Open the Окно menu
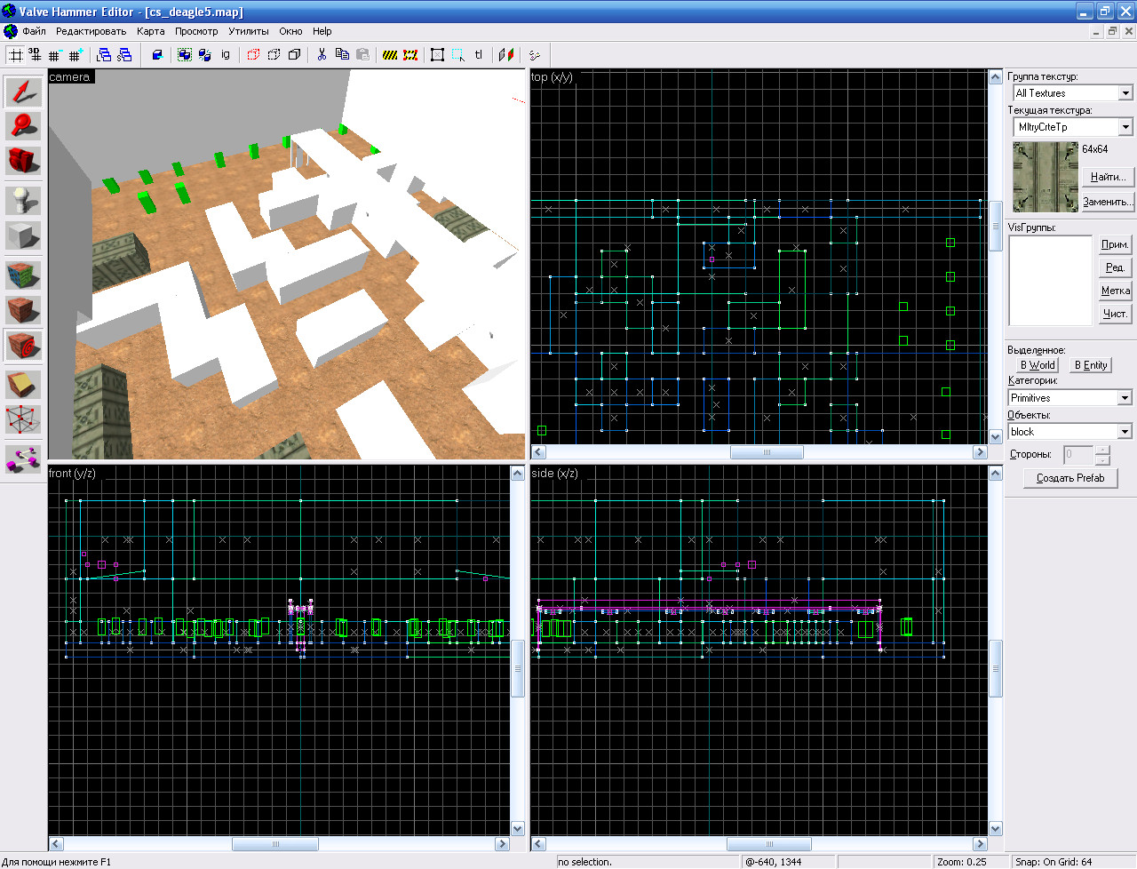The image size is (1137, 869). coord(290,31)
